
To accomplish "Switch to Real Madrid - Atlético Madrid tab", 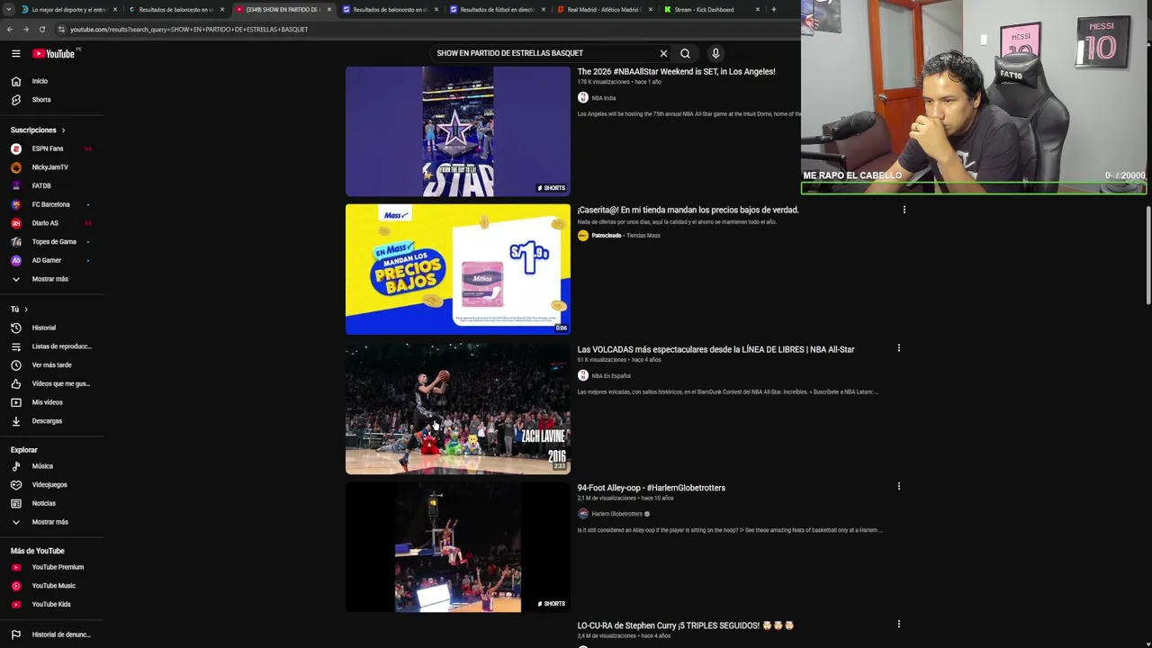I will pyautogui.click(x=603, y=9).
